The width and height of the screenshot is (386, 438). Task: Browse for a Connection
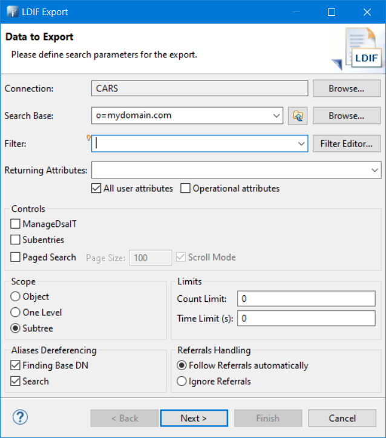coord(346,88)
